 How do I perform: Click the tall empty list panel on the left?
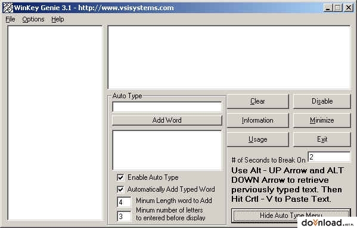pos(55,123)
